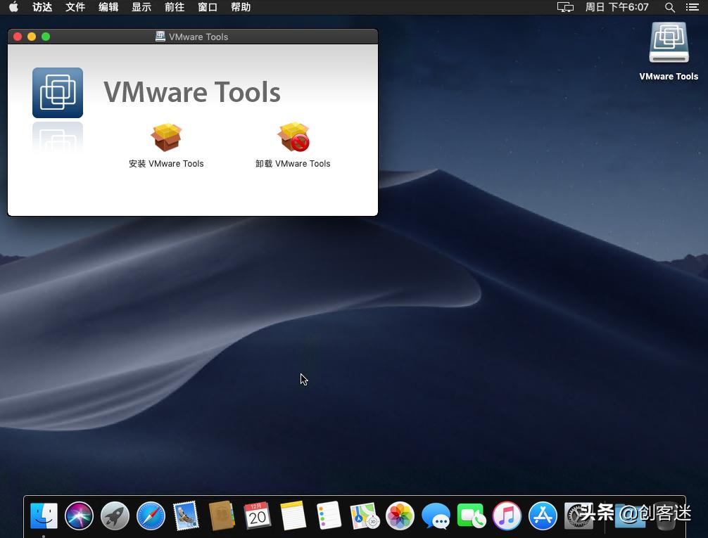The width and height of the screenshot is (708, 538).
Task: Open Maps from the Dock
Action: 364,515
